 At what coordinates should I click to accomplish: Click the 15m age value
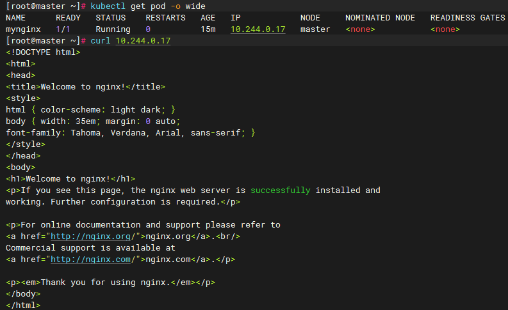(208, 29)
